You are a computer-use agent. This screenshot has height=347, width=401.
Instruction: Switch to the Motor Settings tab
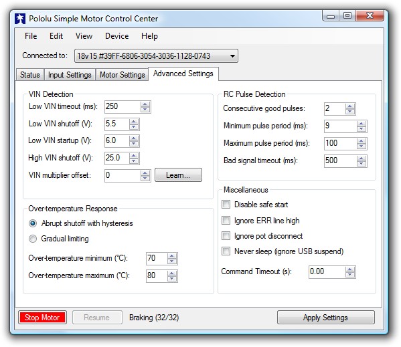(x=123, y=75)
